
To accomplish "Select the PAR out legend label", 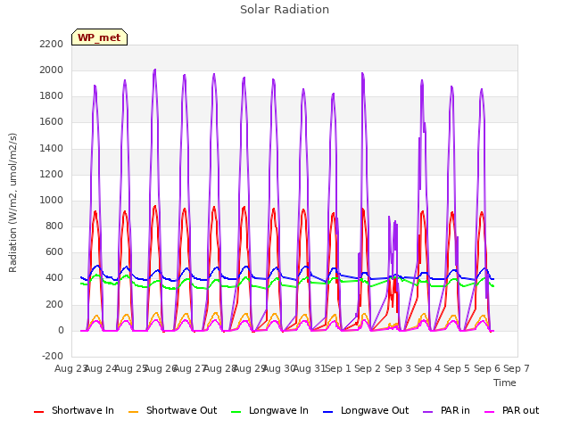I will pyautogui.click(x=520, y=410).
